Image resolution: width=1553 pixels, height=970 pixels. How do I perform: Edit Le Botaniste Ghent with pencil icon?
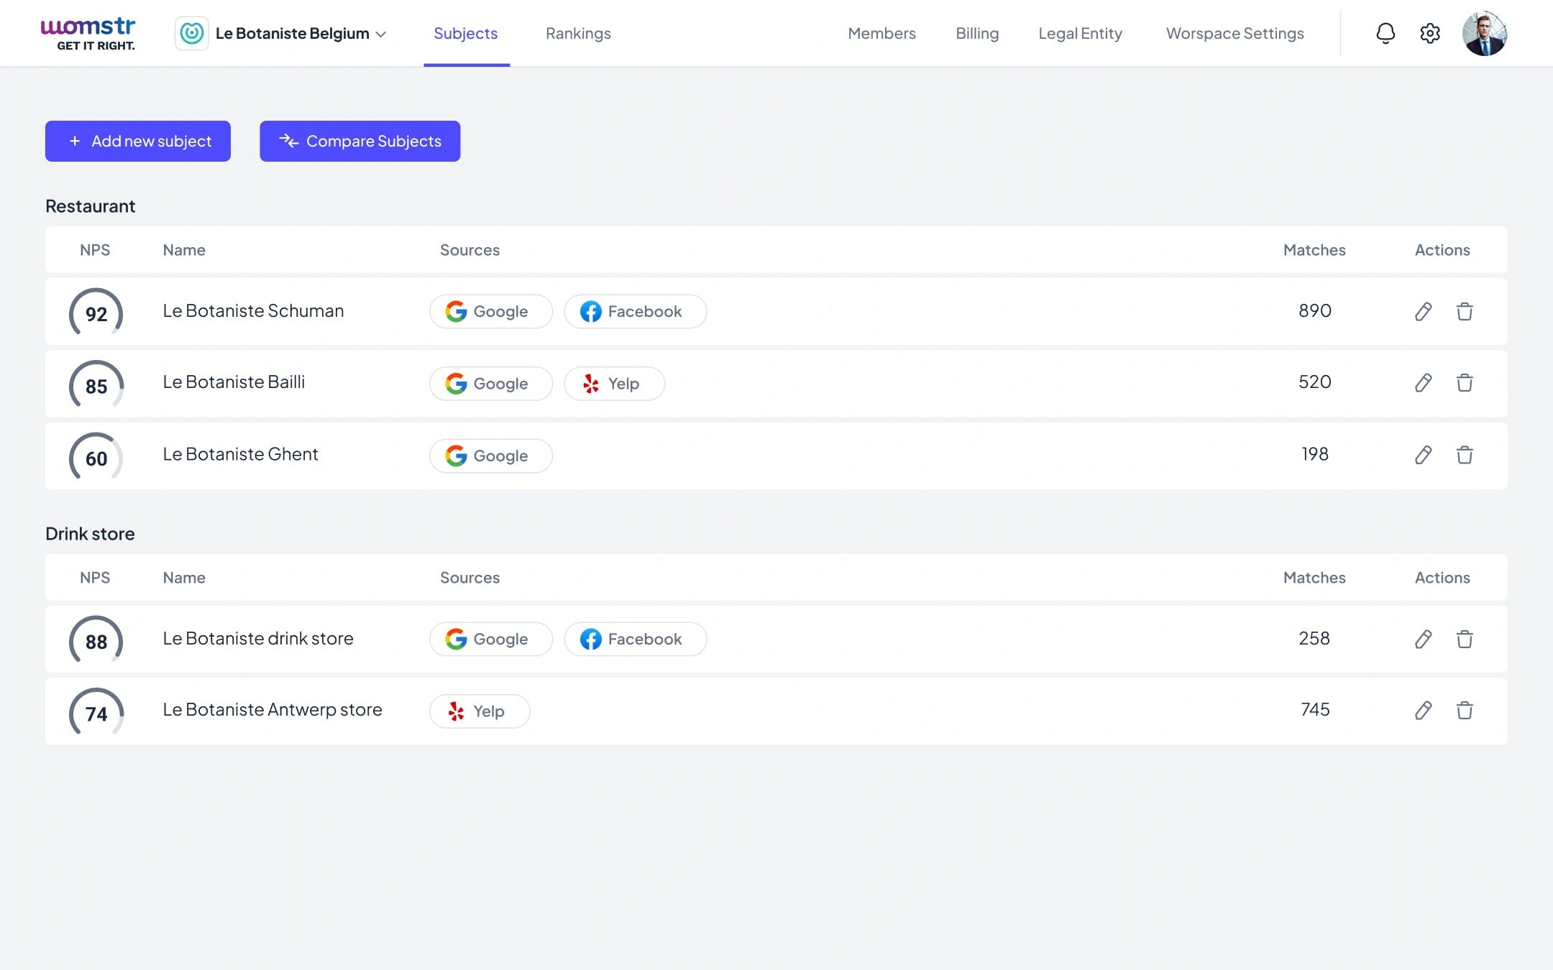tap(1424, 455)
